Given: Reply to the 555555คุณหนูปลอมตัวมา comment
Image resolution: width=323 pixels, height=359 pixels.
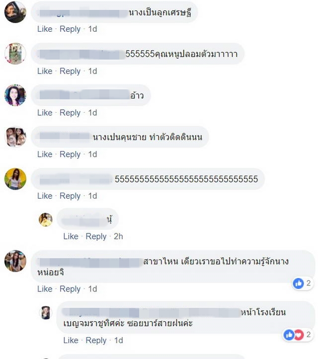Looking at the screenshot, I should pos(70,71).
